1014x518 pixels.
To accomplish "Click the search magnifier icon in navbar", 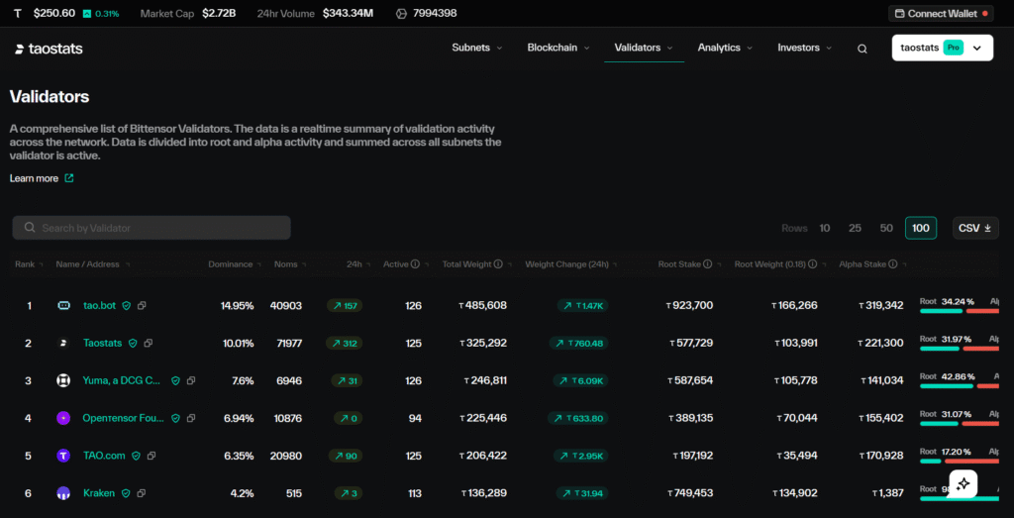I will 862,49.
